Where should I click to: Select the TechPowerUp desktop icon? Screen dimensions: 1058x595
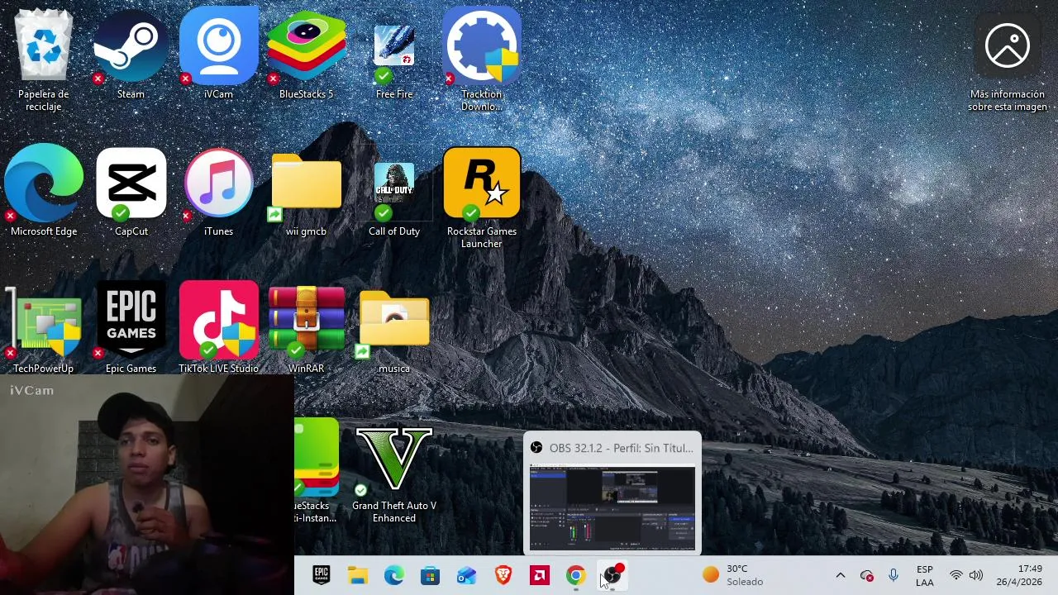coord(44,329)
